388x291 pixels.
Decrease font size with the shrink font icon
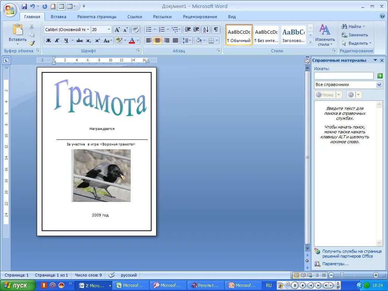[x=125, y=30]
